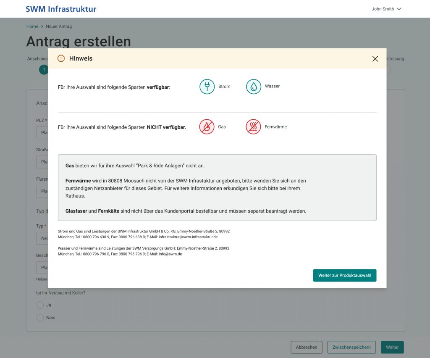The height and width of the screenshot is (358, 430).
Task: Open the John Smith user menu
Action: 386,9
